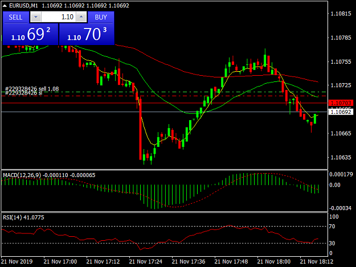Click the BUY button
Screen dimensions: 356x267
click(x=101, y=17)
